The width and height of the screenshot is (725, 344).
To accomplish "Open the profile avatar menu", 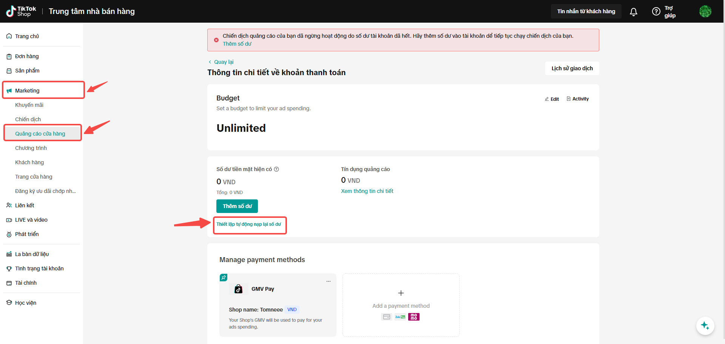I will point(705,11).
